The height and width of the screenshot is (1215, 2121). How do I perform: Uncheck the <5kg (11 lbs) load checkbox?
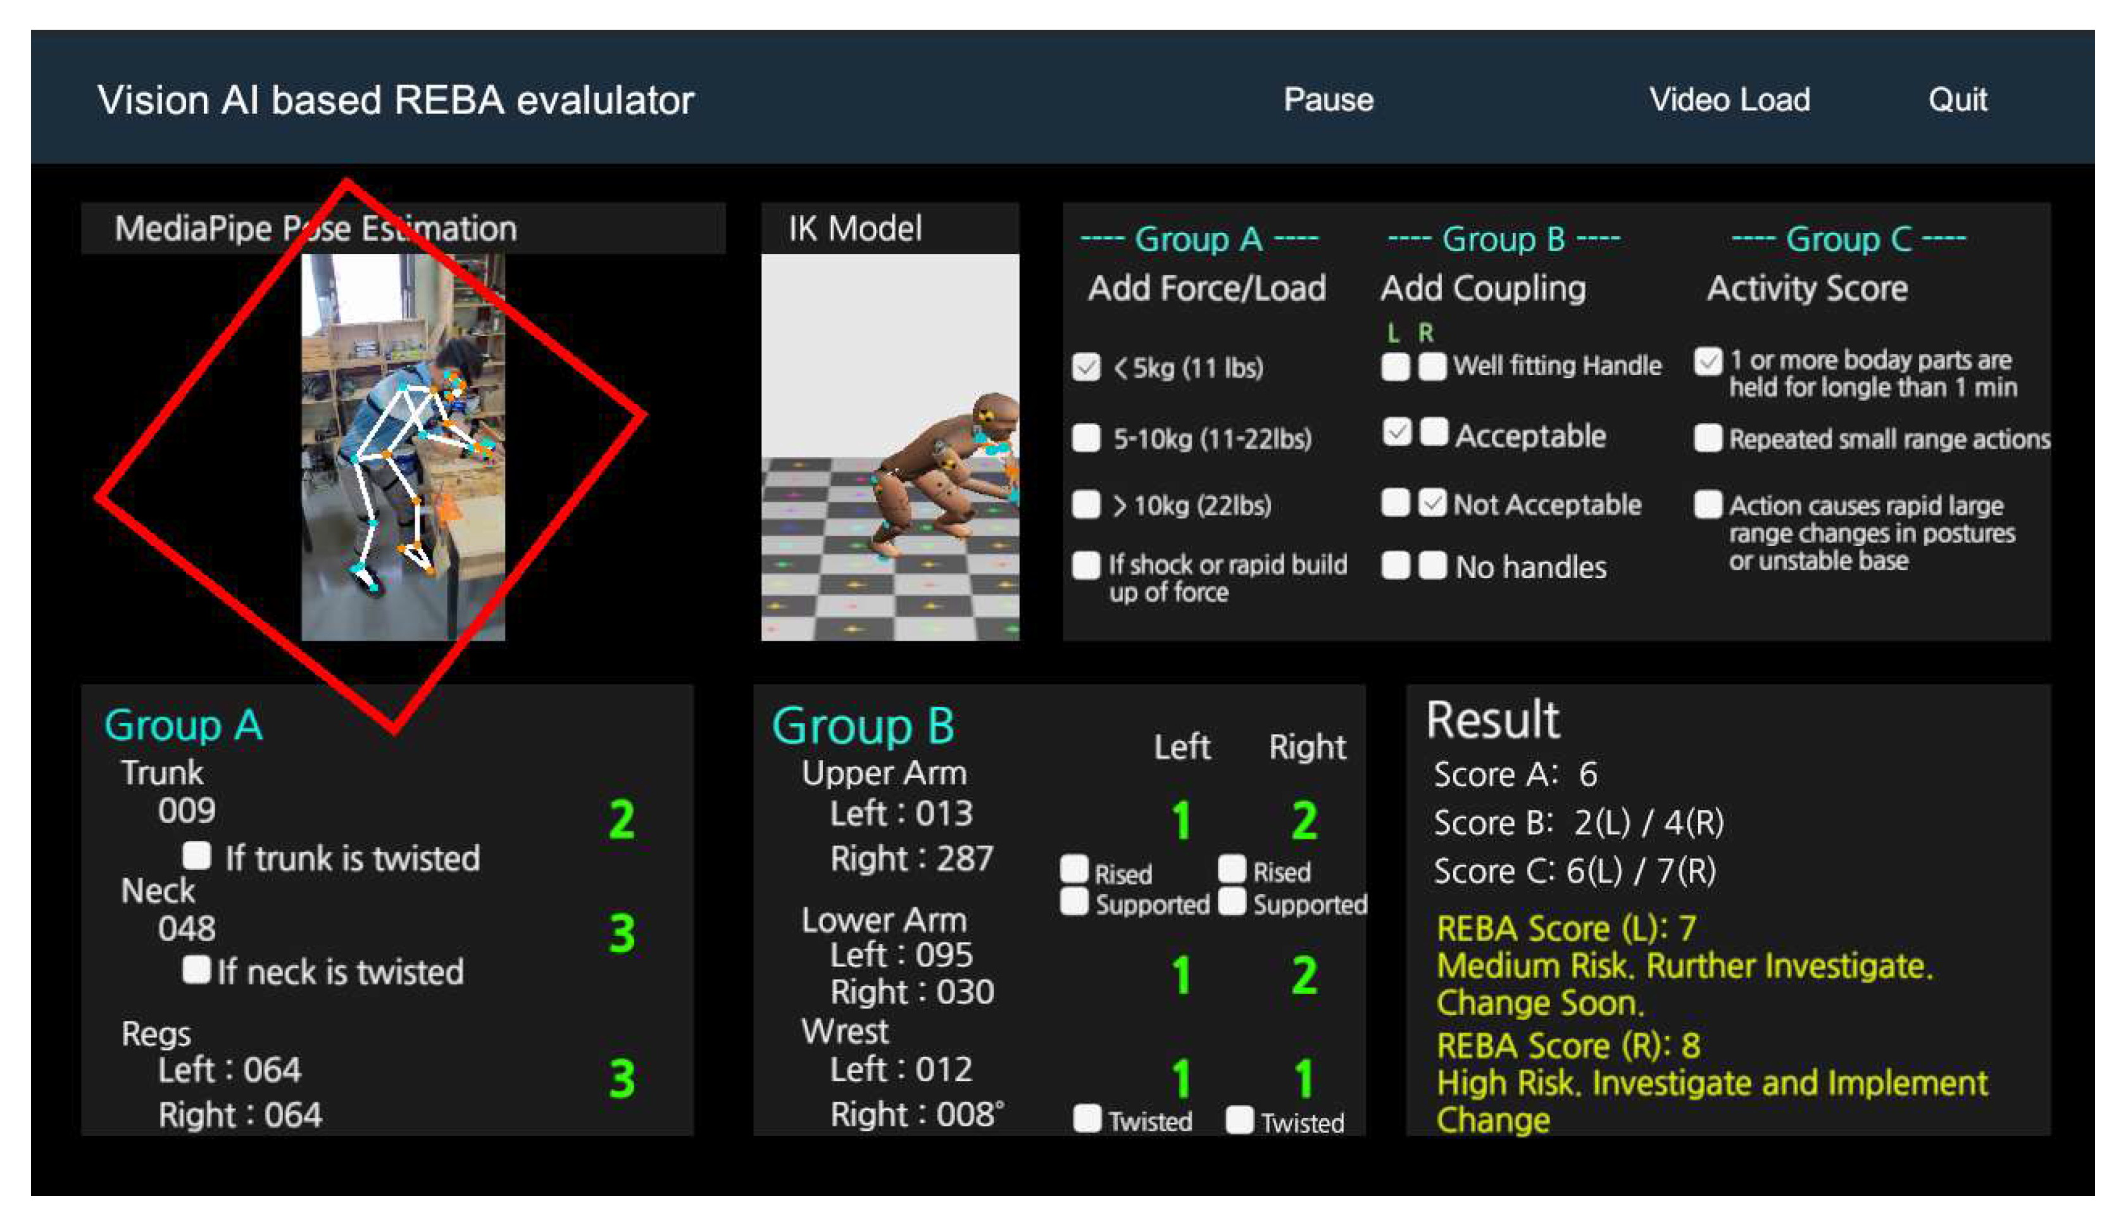coord(1086,367)
